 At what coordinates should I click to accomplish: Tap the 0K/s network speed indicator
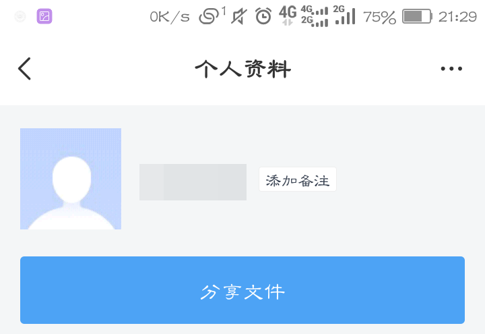click(170, 17)
